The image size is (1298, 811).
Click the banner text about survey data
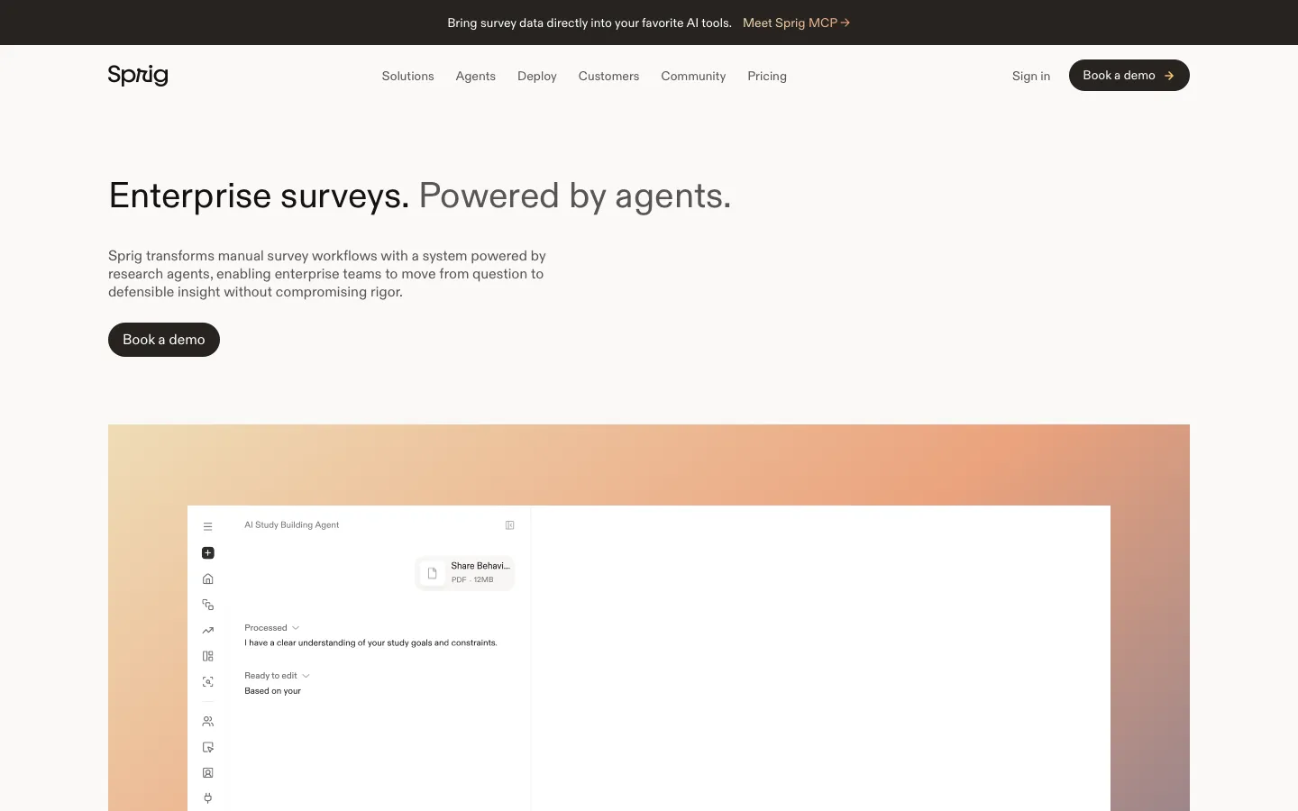point(590,23)
